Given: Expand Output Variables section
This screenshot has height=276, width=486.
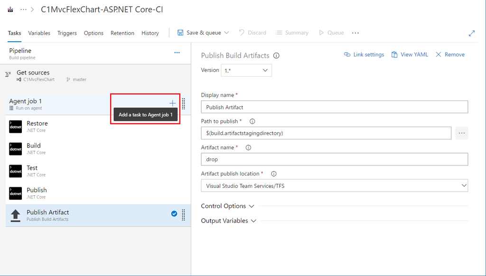Looking at the screenshot, I should coord(229,221).
